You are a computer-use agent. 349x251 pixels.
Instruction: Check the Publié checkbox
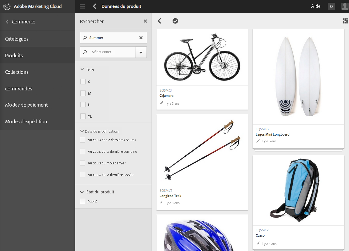click(x=83, y=201)
